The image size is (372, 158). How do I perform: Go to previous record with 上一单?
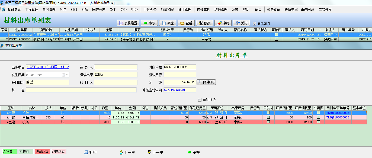pyautogui.click(x=127, y=152)
